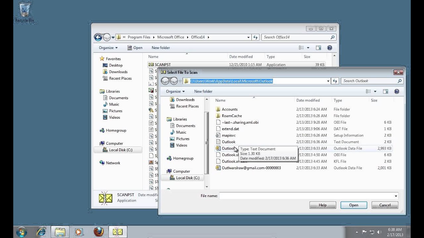Viewport: 424px width, 238px height.
Task: Click New folder in Select File dialog
Action: (203, 91)
